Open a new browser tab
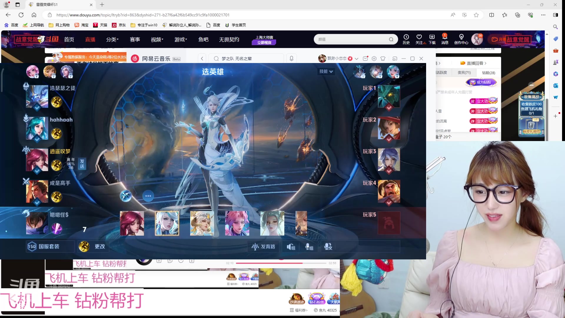Screen dimensions: 565x318 point(102,4)
